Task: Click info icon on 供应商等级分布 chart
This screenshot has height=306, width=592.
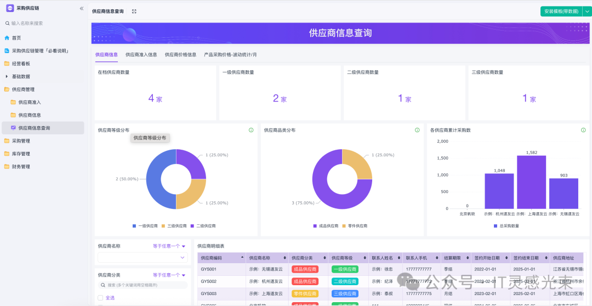Action: point(251,130)
